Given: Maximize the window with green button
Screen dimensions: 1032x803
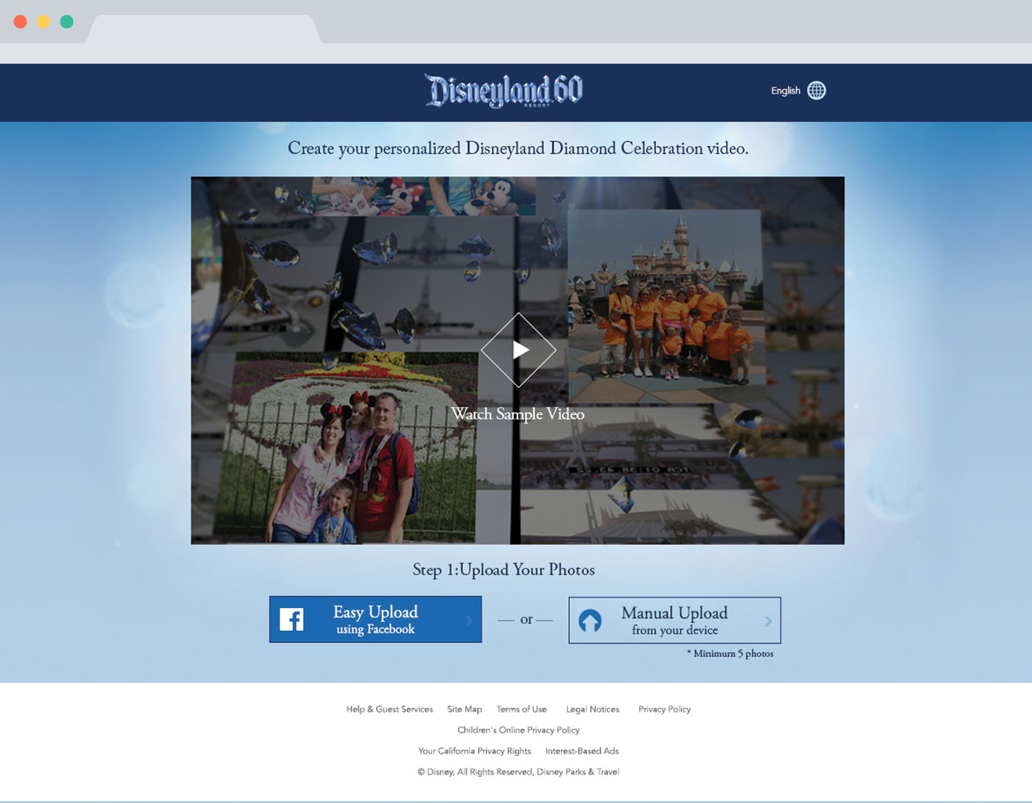Looking at the screenshot, I should pos(67,22).
